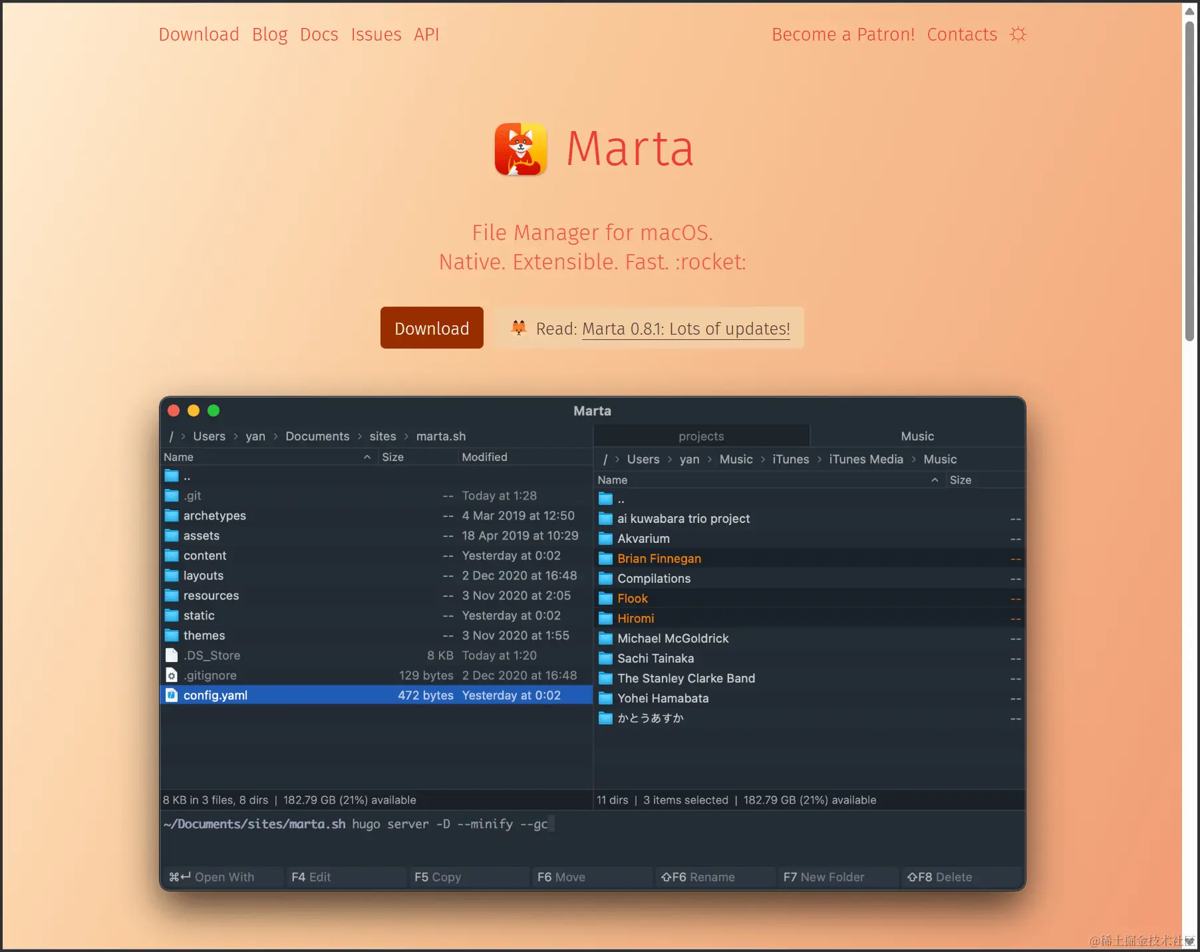Click the F5 Copy button
This screenshot has width=1200, height=952.
(468, 877)
